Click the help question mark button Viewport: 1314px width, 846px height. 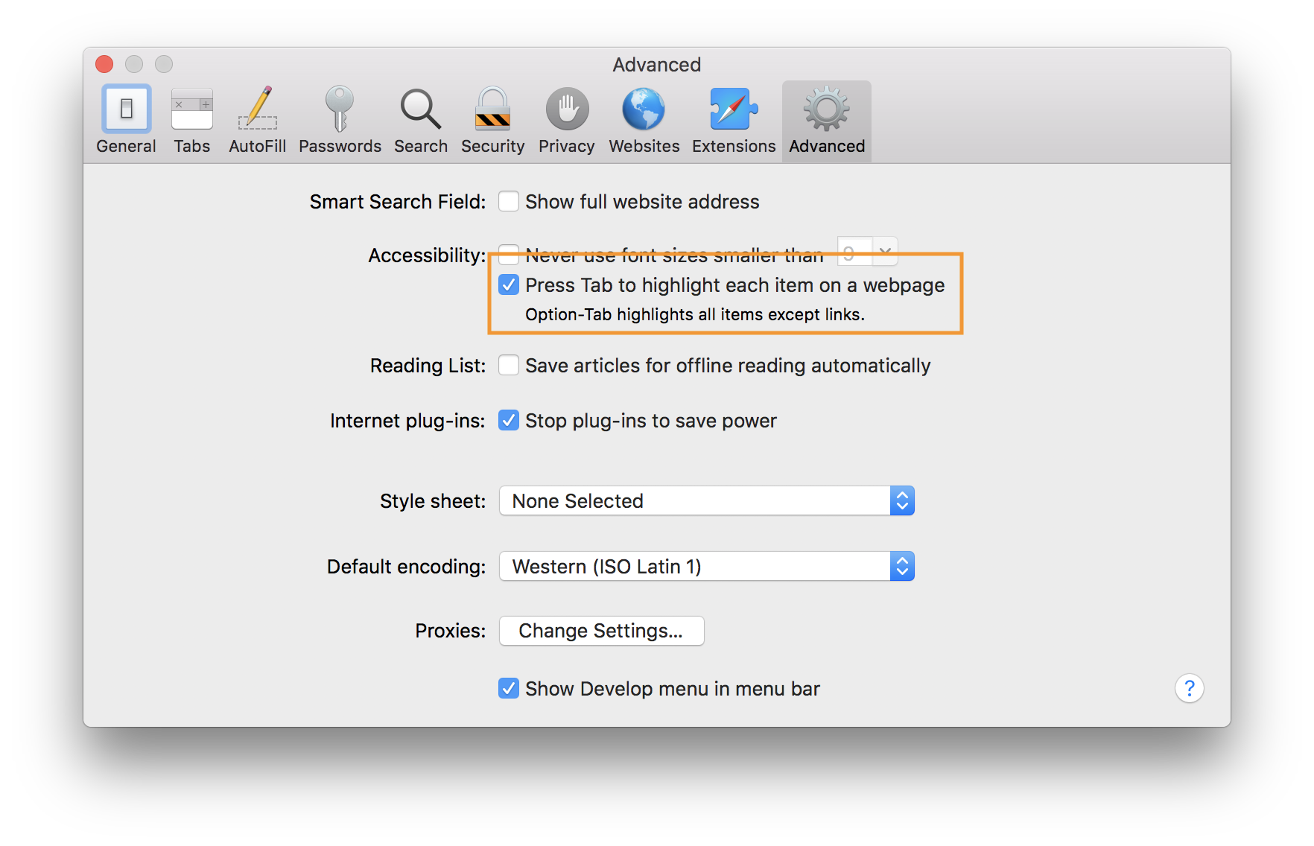tap(1189, 688)
